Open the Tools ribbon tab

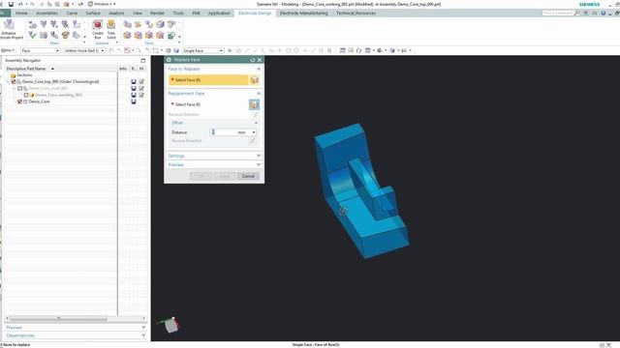[x=178, y=13]
